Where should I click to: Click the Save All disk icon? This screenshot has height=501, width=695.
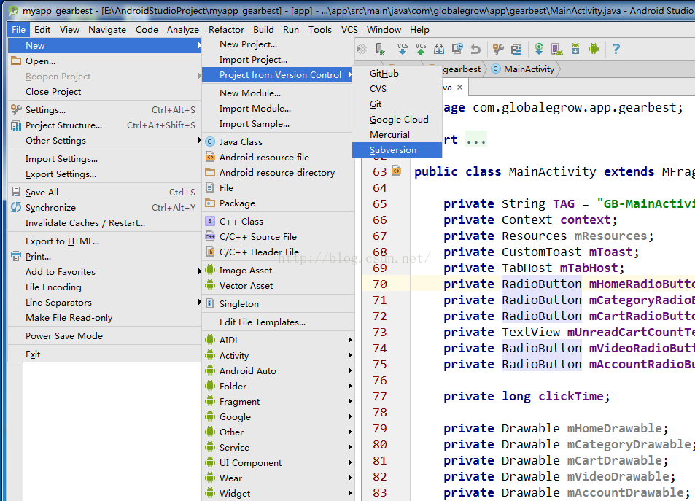[16, 192]
